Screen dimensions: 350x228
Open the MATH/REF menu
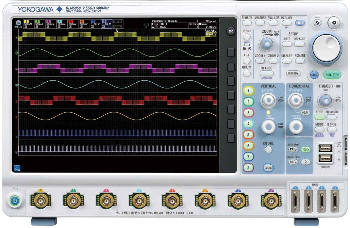coord(287,23)
